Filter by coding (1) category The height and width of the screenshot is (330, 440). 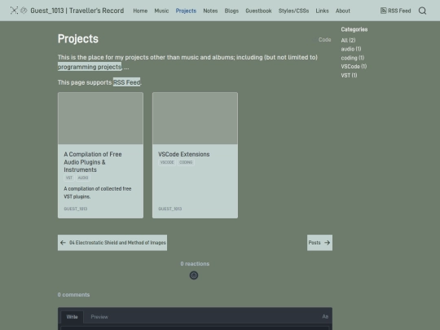click(353, 58)
